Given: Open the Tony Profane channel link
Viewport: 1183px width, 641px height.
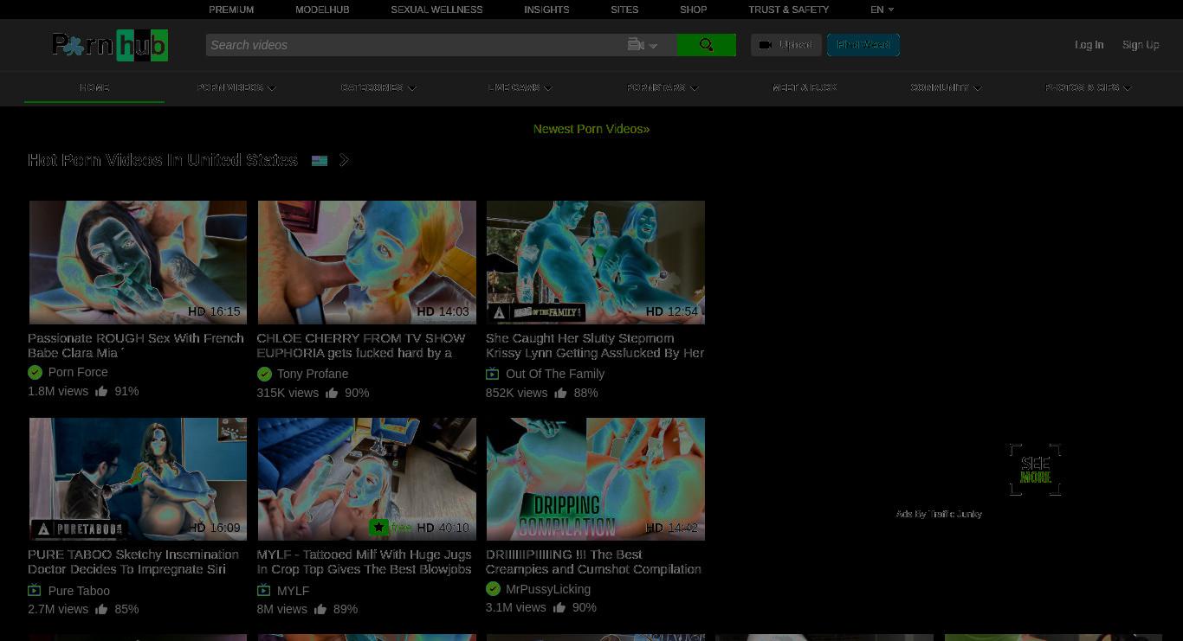Looking at the screenshot, I should [313, 374].
